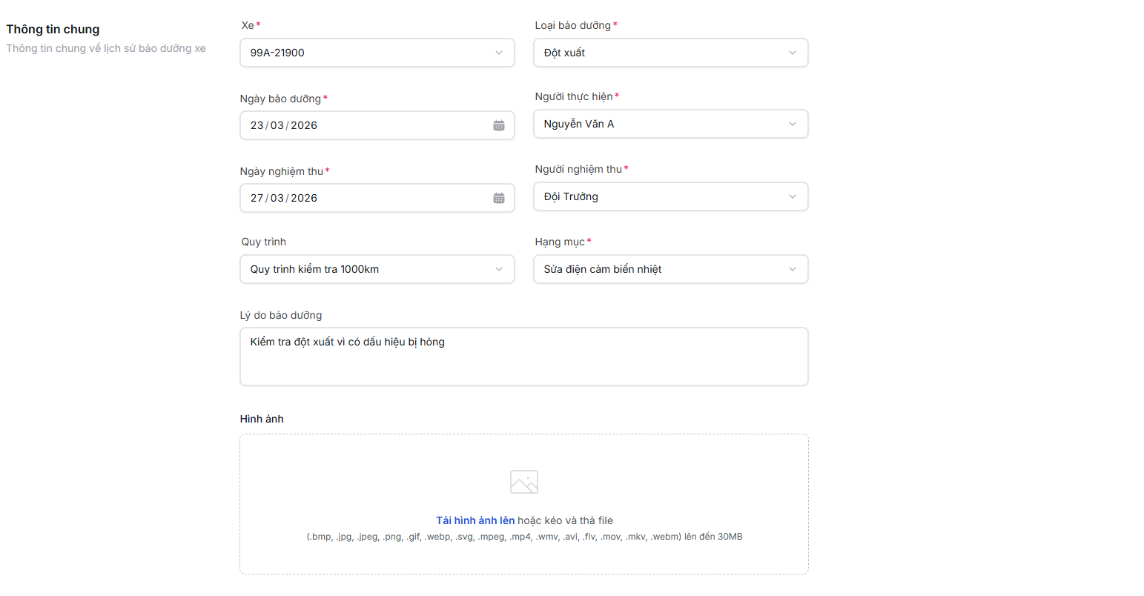Image resolution: width=1144 pixels, height=596 pixels.
Task: Select month 03 in Ngày nghiệm thu date
Action: tap(277, 198)
